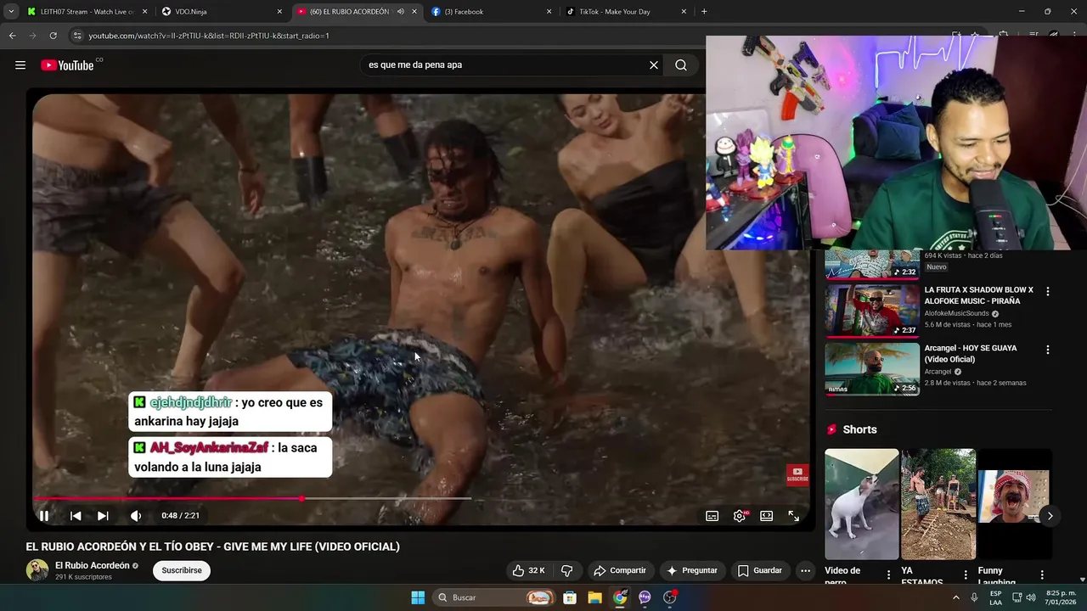
Task: Open taskbar volume speaker control
Action: [x=1031, y=597]
